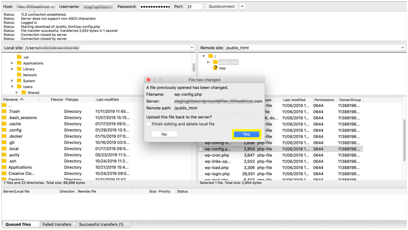Switch to the Failed transfers tab

click(x=57, y=224)
